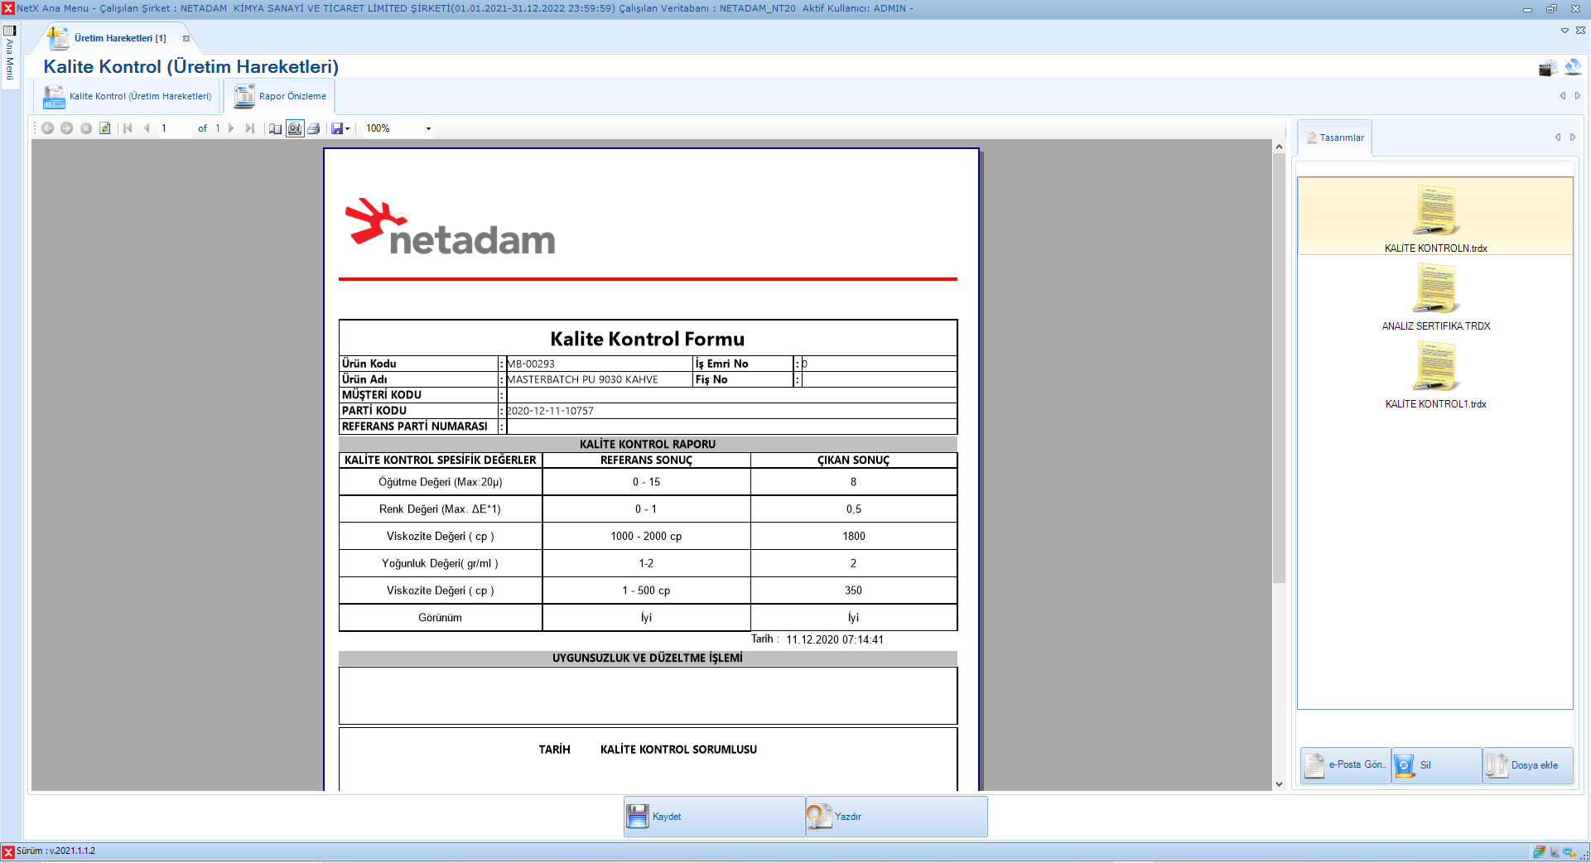Click the refresh report icon in the preview toolbar

(x=105, y=128)
